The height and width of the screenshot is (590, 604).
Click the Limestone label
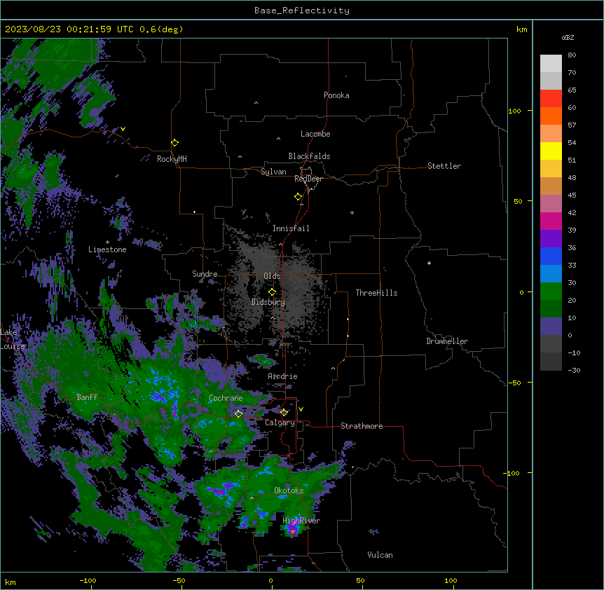click(107, 249)
